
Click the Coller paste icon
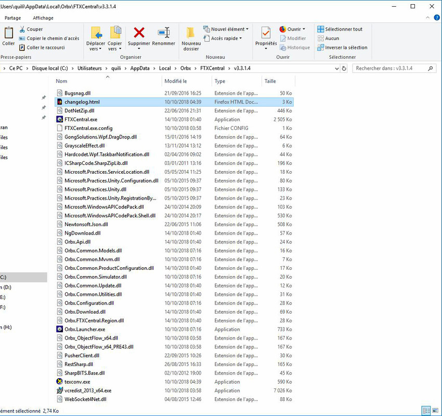point(8,33)
